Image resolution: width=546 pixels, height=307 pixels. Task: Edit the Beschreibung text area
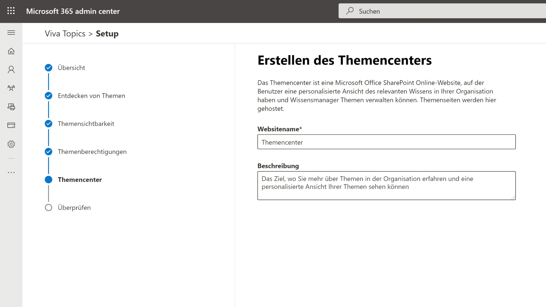pos(386,186)
